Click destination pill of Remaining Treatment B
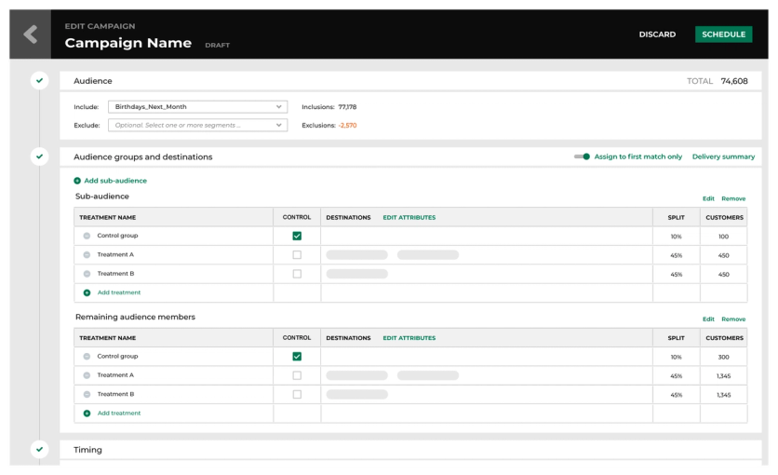This screenshot has width=778, height=475. [356, 395]
